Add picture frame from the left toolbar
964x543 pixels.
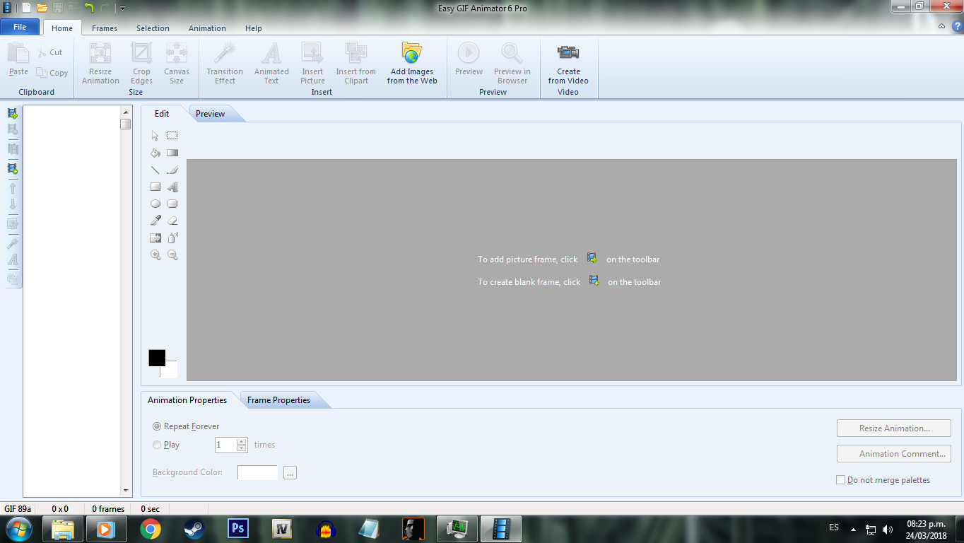[12, 113]
